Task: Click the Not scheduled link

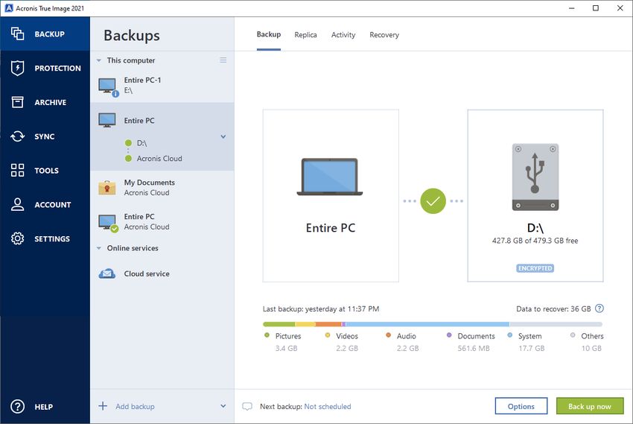Action: coord(328,407)
